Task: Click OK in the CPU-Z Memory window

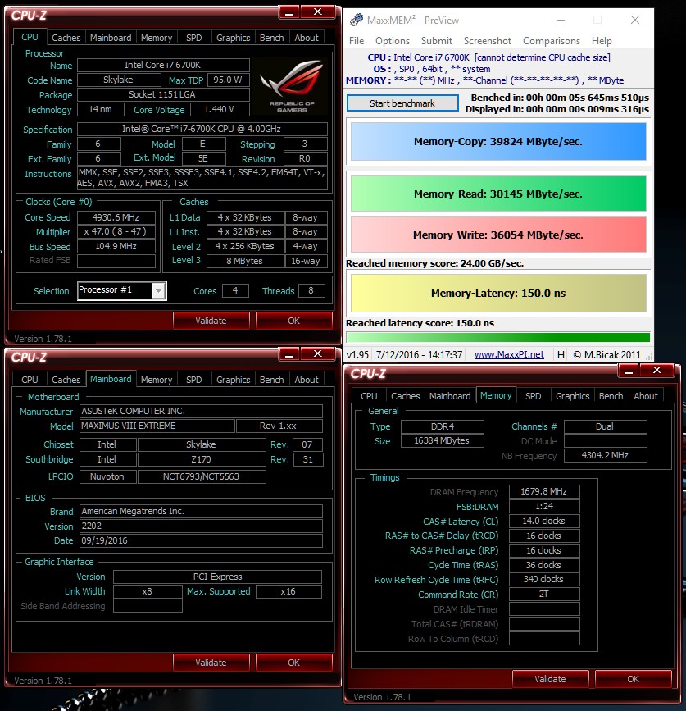Action: [x=633, y=679]
